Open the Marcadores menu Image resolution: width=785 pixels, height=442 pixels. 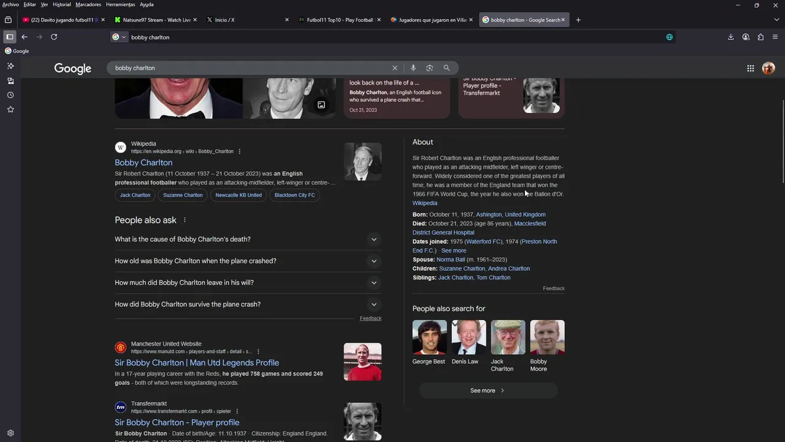point(88,4)
